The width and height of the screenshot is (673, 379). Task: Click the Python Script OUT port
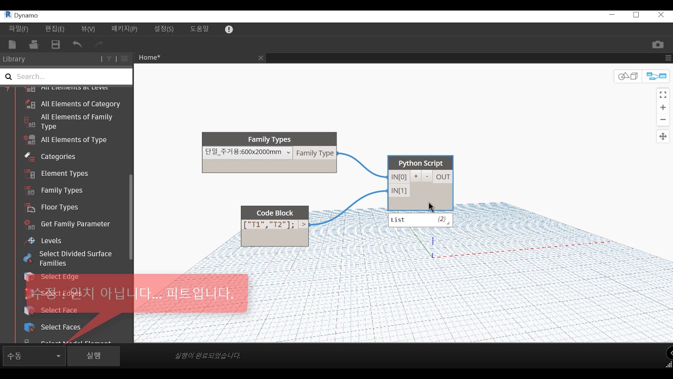[443, 177]
